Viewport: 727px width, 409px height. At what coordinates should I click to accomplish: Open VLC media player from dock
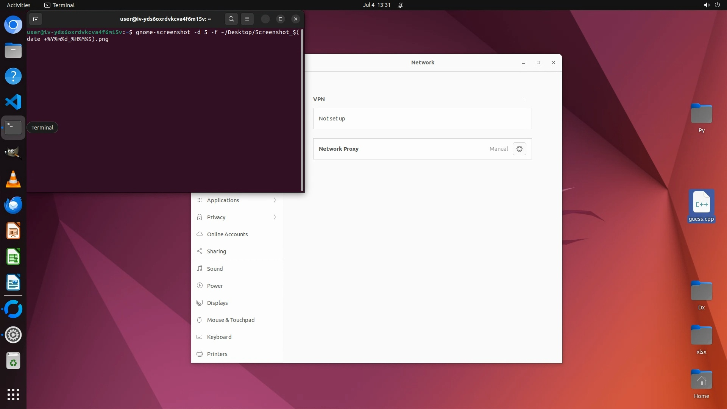coord(13,179)
